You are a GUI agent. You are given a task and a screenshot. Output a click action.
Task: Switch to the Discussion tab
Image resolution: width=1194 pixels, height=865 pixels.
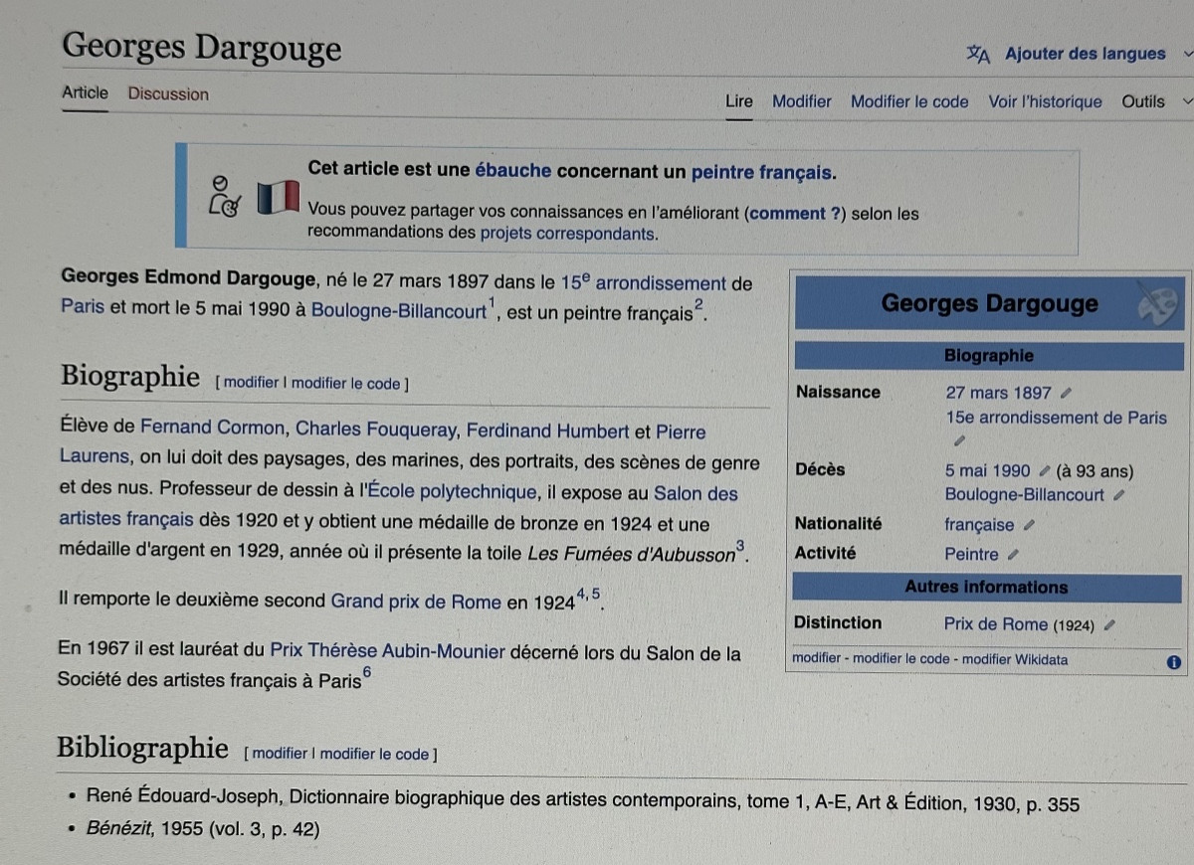tap(168, 94)
